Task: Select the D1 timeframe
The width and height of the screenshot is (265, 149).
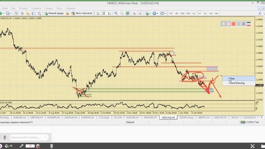Action: pyautogui.click(x=205, y=13)
